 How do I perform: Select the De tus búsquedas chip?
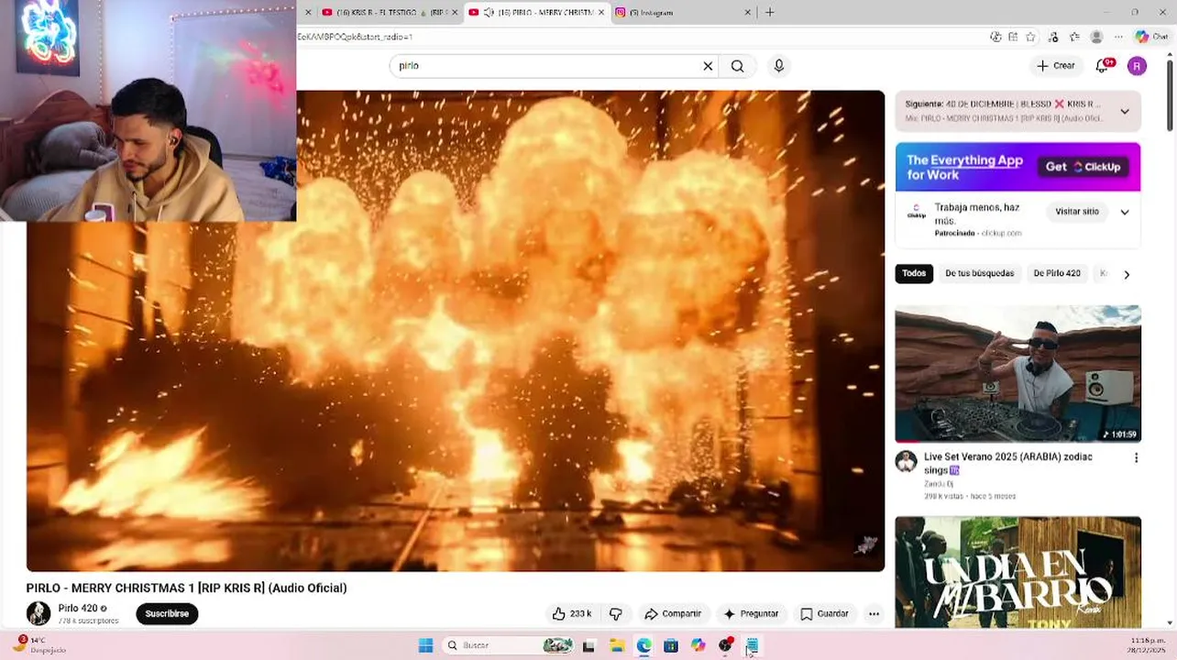click(979, 273)
